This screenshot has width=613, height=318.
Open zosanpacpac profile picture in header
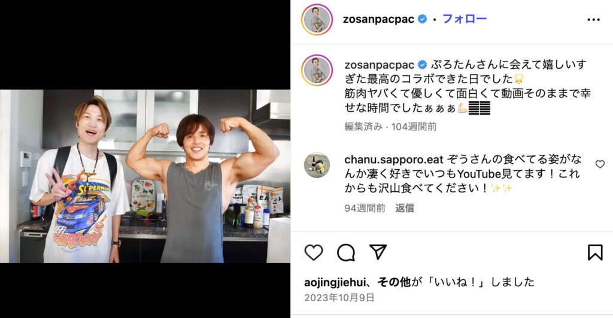(317, 20)
